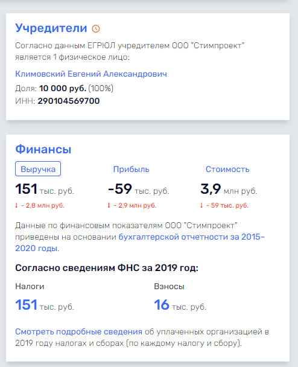The width and height of the screenshot is (298, 367).
Task: Click the 3,9 млн руб. cost value
Action: 229,189
